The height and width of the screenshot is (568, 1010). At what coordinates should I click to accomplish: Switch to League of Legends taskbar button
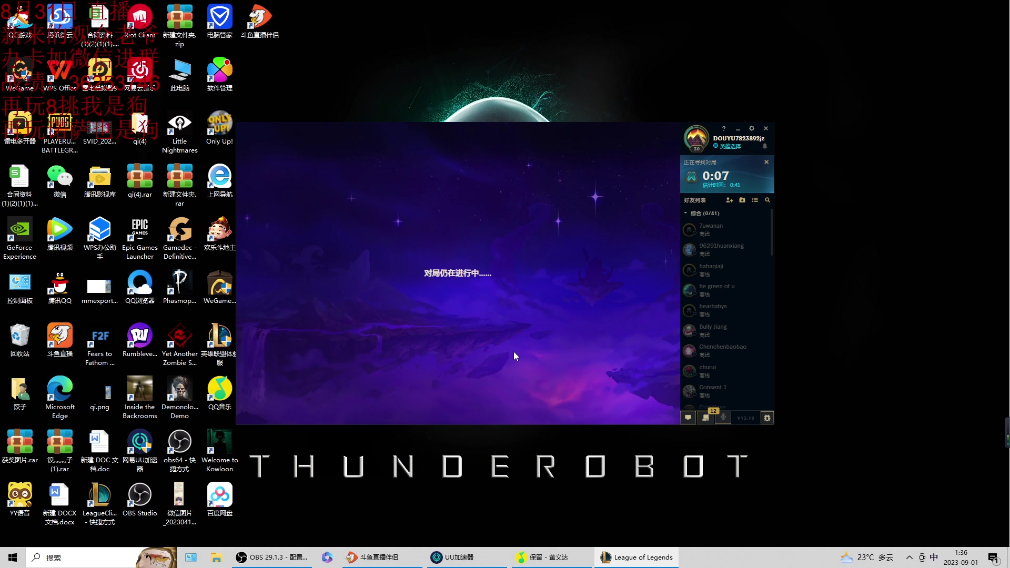(637, 557)
